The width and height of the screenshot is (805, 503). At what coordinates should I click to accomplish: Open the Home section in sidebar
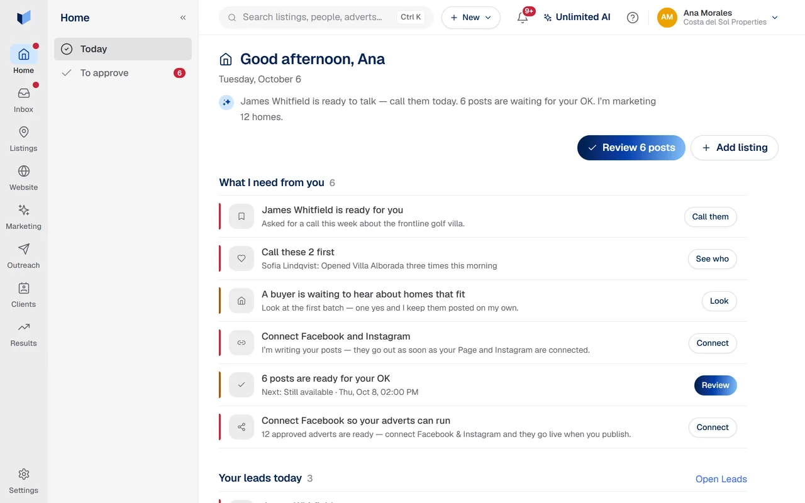(x=23, y=60)
